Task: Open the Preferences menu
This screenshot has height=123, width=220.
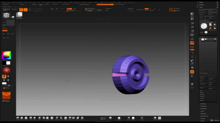Action: point(77,2)
